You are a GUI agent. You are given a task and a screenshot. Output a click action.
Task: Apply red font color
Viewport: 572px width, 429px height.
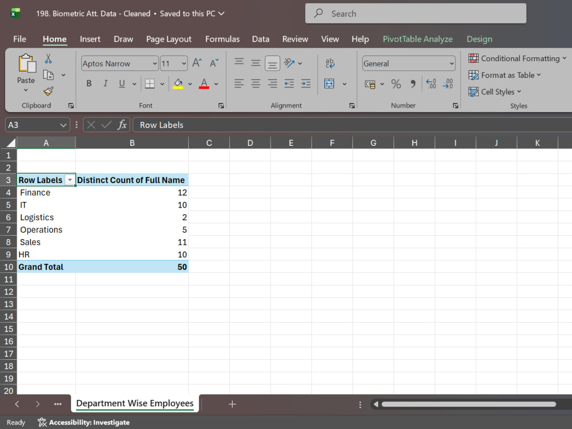click(204, 84)
